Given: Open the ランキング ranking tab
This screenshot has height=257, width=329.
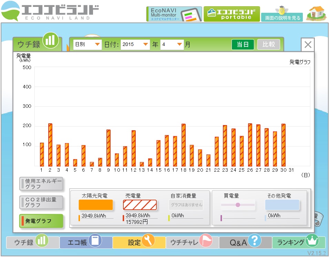Looking at the screenshot, I should (x=299, y=242).
